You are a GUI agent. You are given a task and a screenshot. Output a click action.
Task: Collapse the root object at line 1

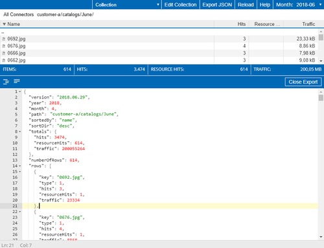20,92
